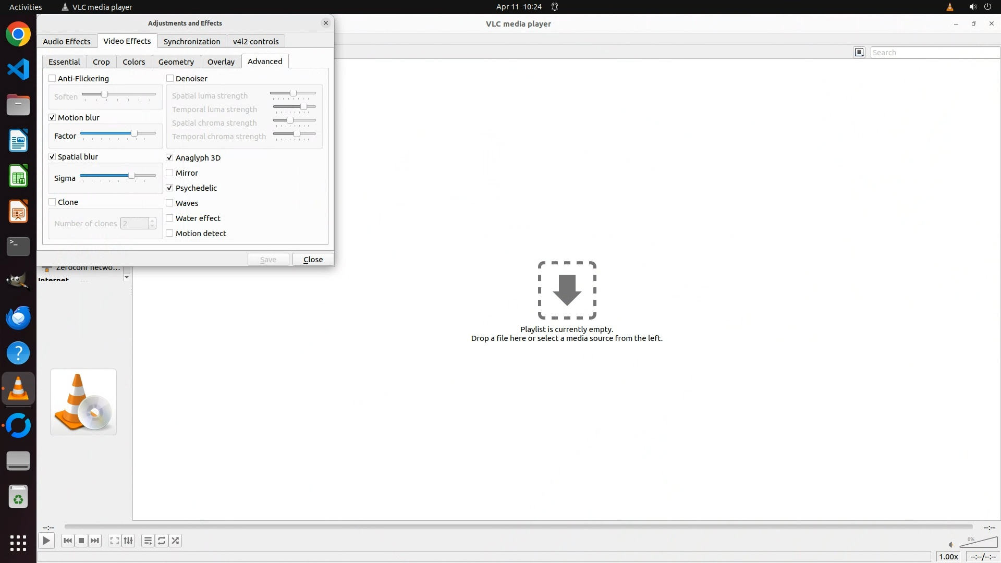1001x563 pixels.
Task: Enable the Water effect checkbox
Action: pos(170,218)
